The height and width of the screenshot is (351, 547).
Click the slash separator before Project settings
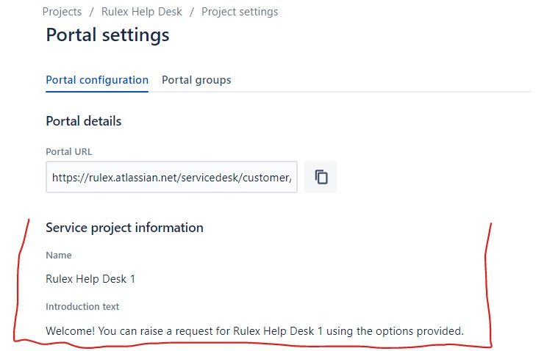192,12
